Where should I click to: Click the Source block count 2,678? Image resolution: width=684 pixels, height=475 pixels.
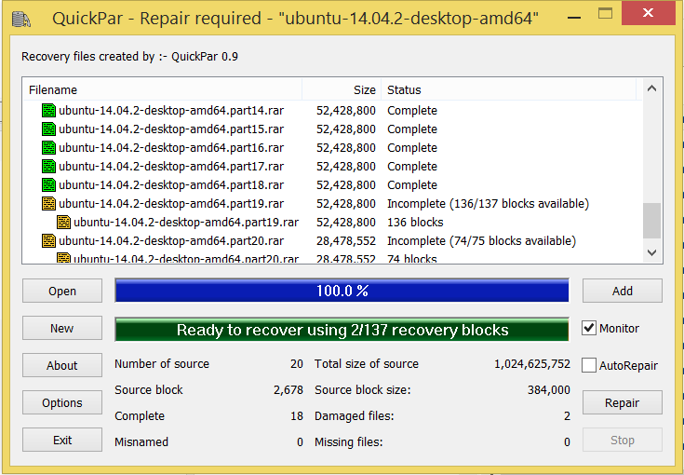pos(288,389)
